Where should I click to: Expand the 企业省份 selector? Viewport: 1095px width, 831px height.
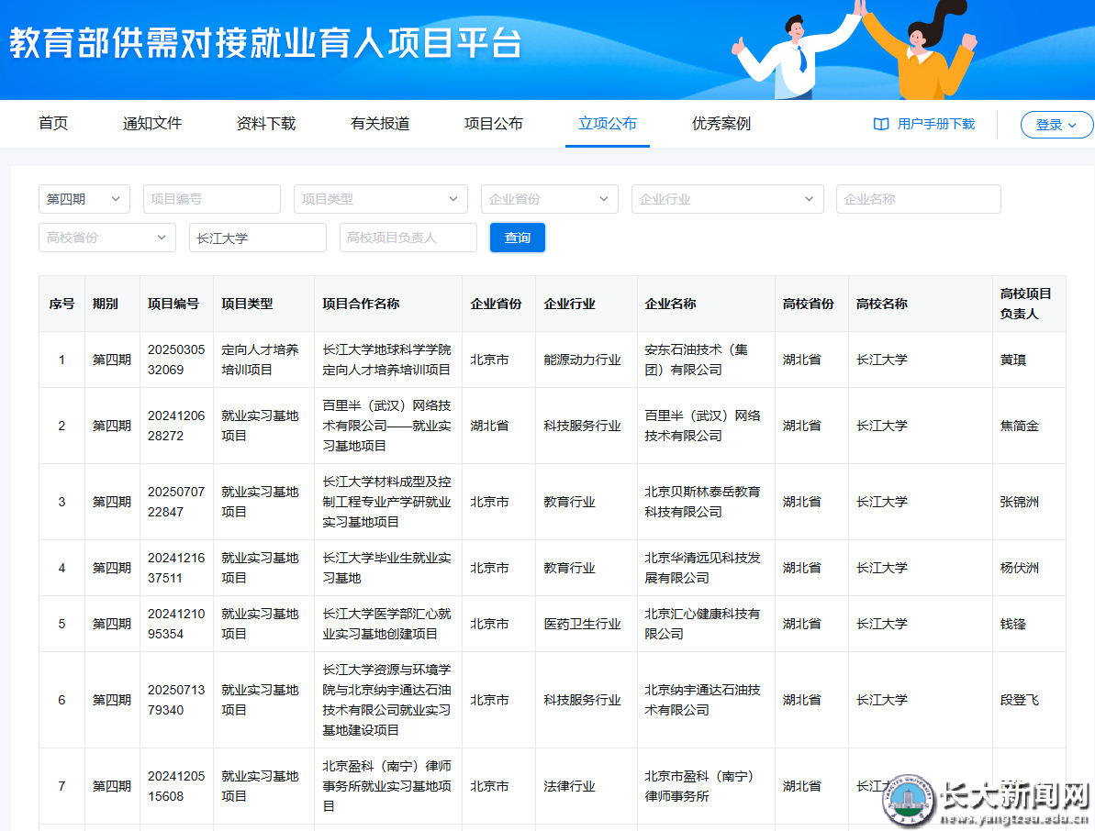pos(549,199)
